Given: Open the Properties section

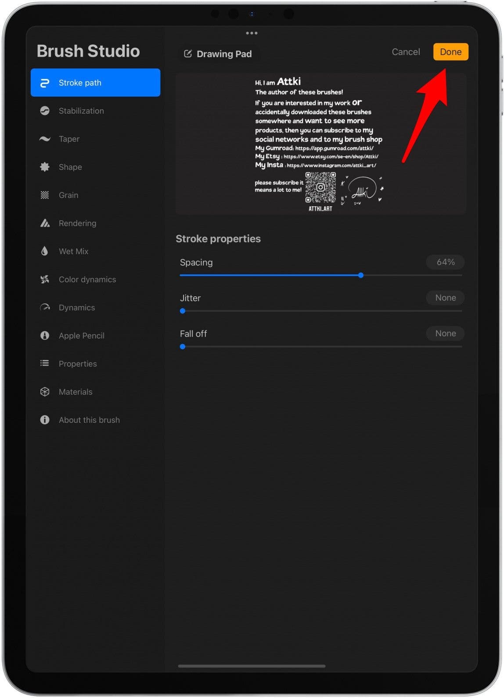Looking at the screenshot, I should click(x=78, y=363).
